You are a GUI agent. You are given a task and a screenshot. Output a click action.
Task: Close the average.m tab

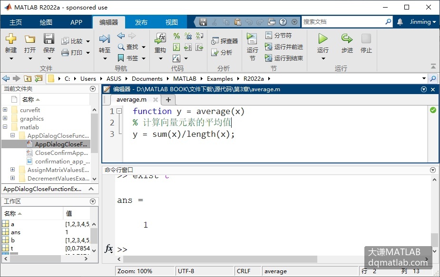[156, 99]
